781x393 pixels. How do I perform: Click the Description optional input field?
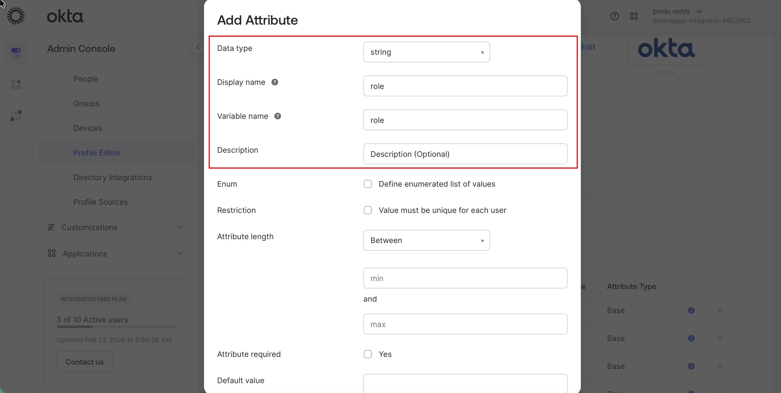(465, 154)
